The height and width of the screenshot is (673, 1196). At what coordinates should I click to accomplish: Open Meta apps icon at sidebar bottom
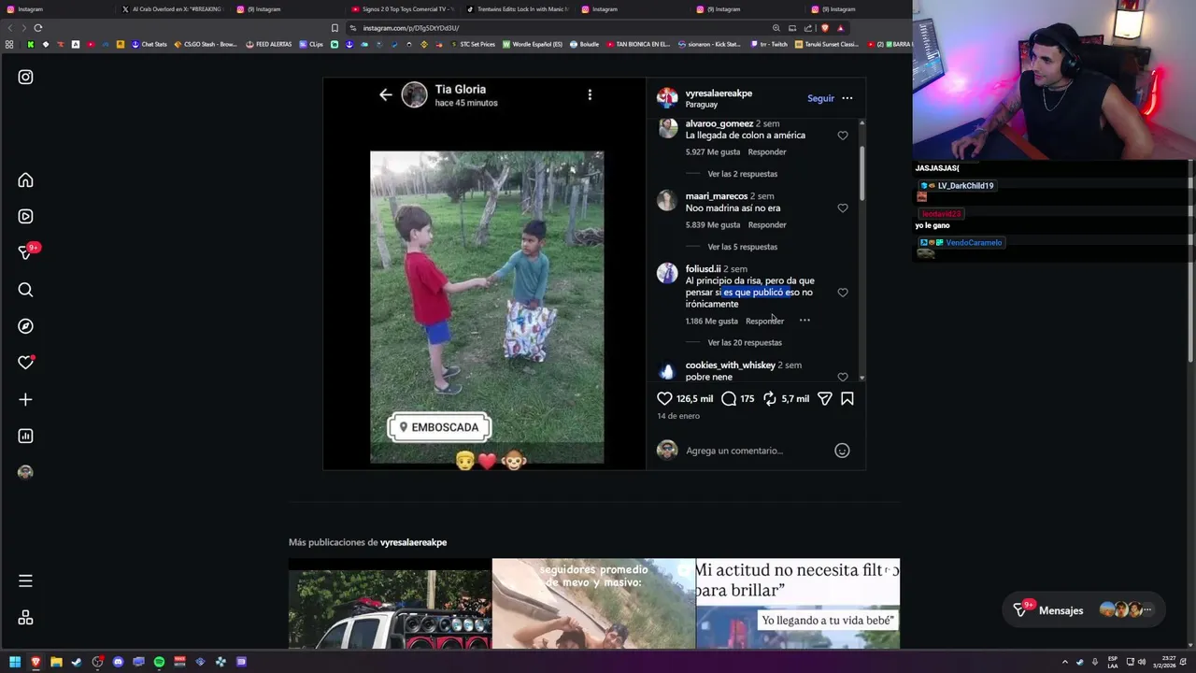25,618
